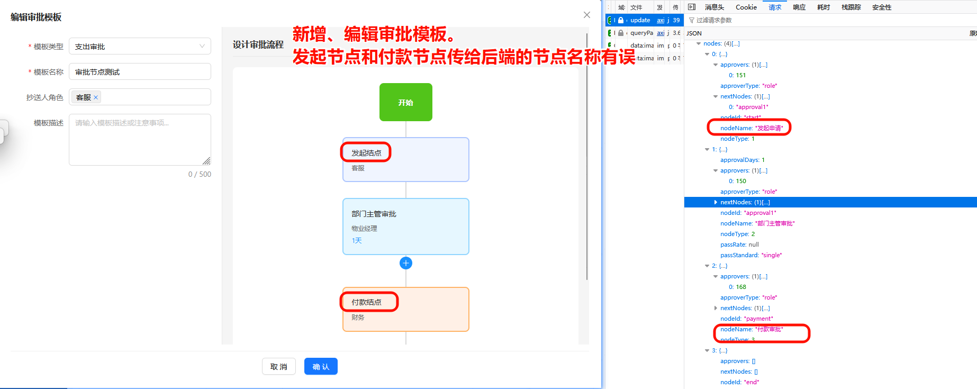The image size is (977, 389).
Task: Select the 发起结点 node card
Action: click(x=406, y=159)
